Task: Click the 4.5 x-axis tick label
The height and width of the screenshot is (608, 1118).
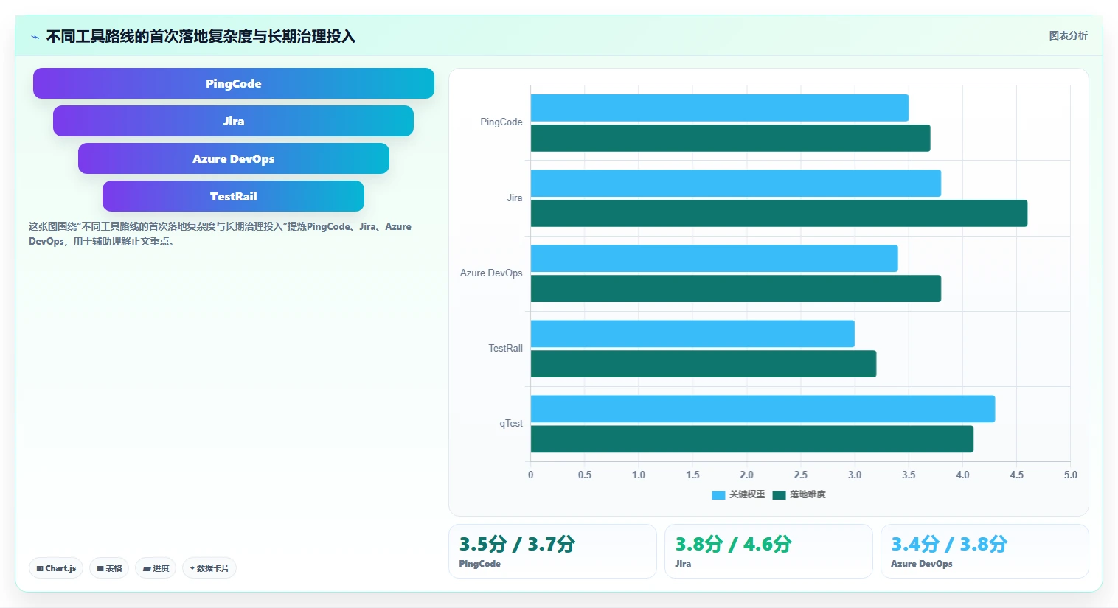Action: click(x=1016, y=475)
